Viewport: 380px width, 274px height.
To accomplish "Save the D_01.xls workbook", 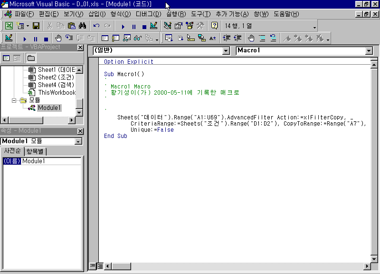I will [x=36, y=26].
